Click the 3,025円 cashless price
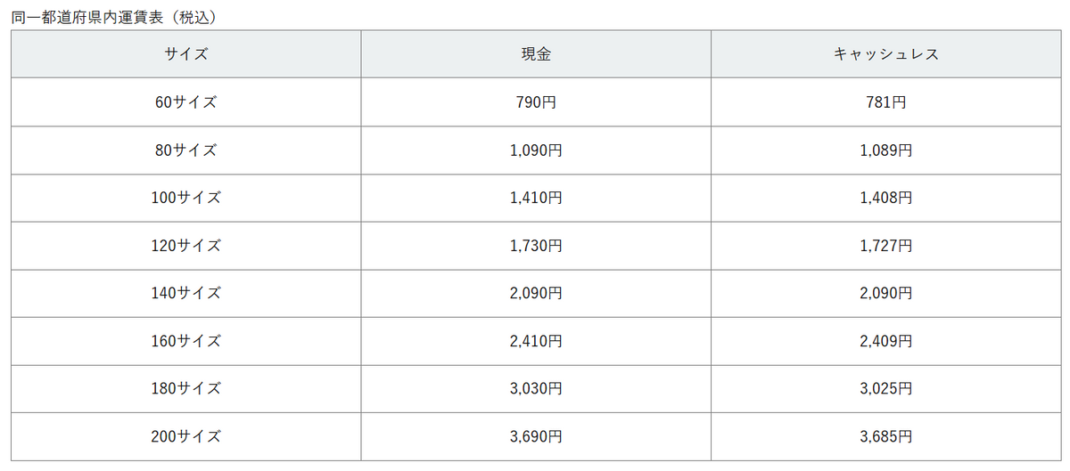Screen dimensions: 1070x471 coord(885,389)
